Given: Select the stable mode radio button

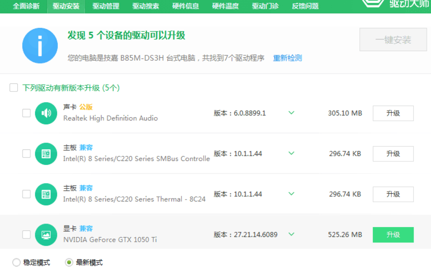Looking at the screenshot, I should point(16,263).
